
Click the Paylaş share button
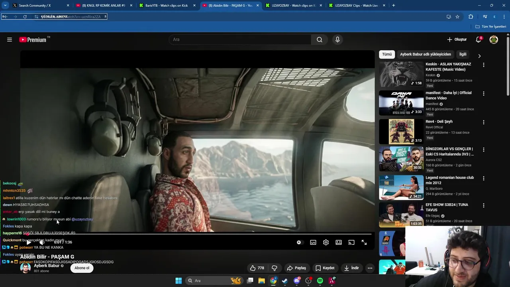[x=296, y=268]
